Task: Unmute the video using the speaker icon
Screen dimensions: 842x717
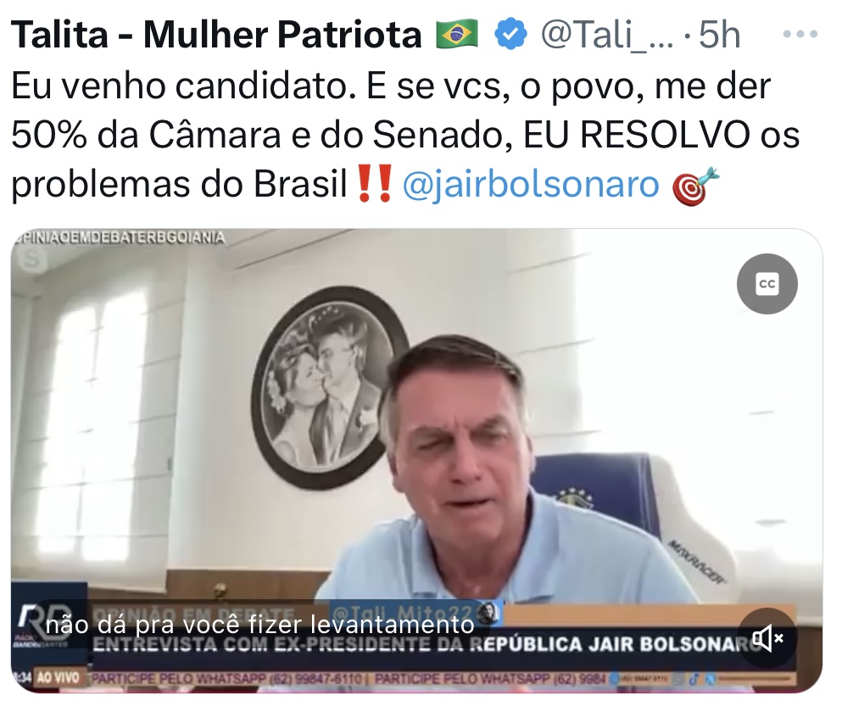Action: pyautogui.click(x=767, y=639)
